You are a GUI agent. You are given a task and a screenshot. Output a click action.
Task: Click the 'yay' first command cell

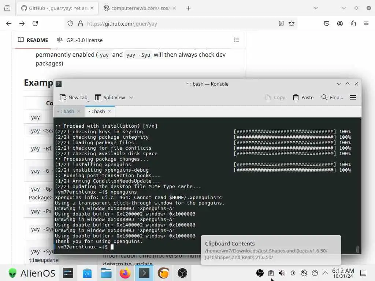(x=36, y=117)
